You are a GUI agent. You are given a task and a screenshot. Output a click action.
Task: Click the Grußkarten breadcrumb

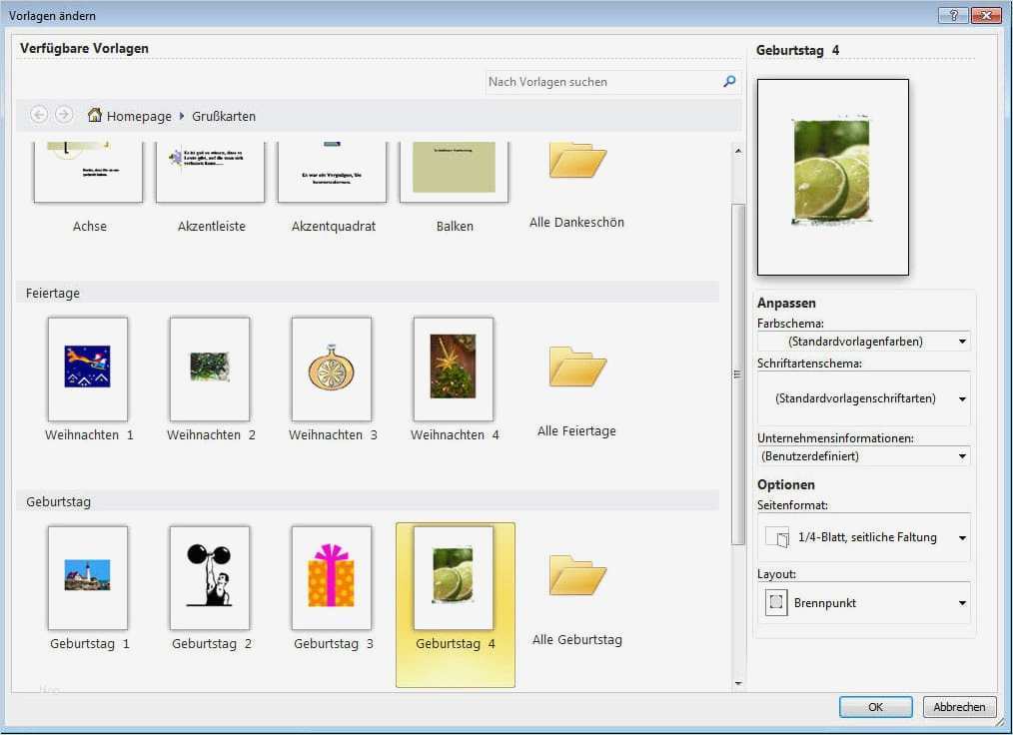224,116
